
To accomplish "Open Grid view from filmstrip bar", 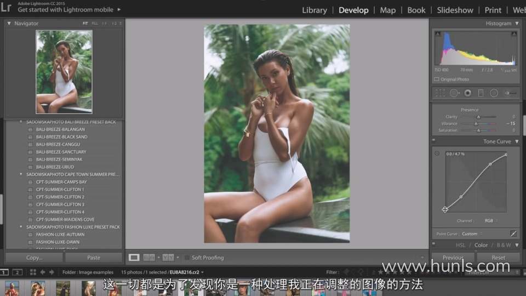I will pyautogui.click(x=33, y=272).
